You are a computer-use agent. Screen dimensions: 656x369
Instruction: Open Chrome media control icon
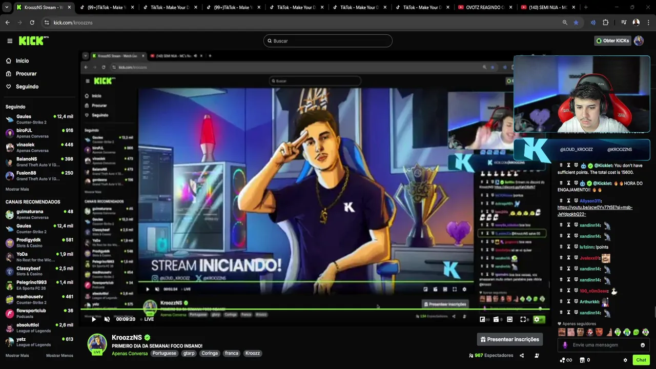pos(624,23)
